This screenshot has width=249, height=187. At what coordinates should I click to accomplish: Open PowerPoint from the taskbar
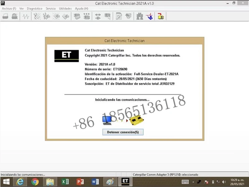[x=80, y=182]
